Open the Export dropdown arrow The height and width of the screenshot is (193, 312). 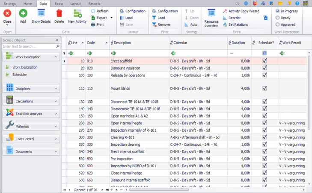[112, 18]
